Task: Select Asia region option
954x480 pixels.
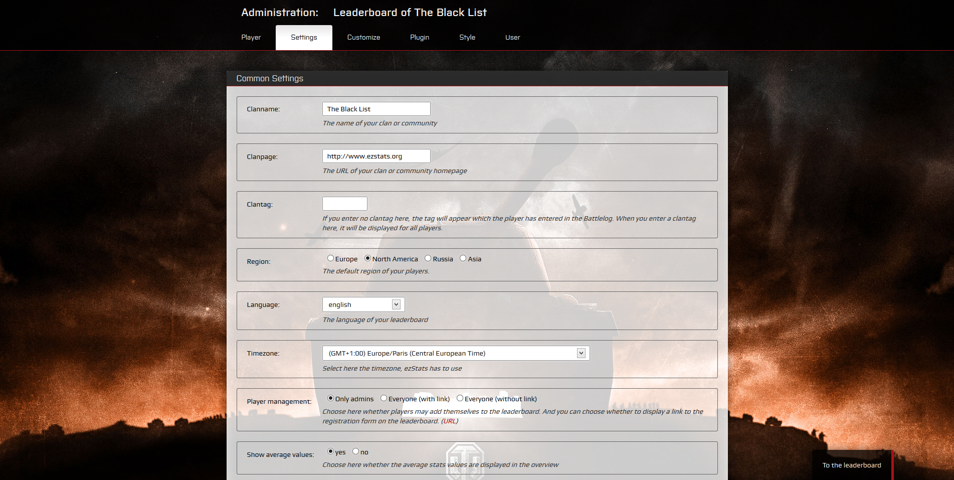Action: pos(463,258)
